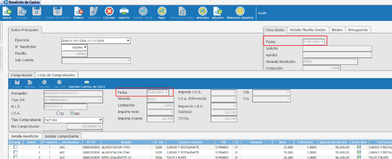
Task: Click the Eliminar icon in Comprobante toolbar
Action: [x=30, y=82]
